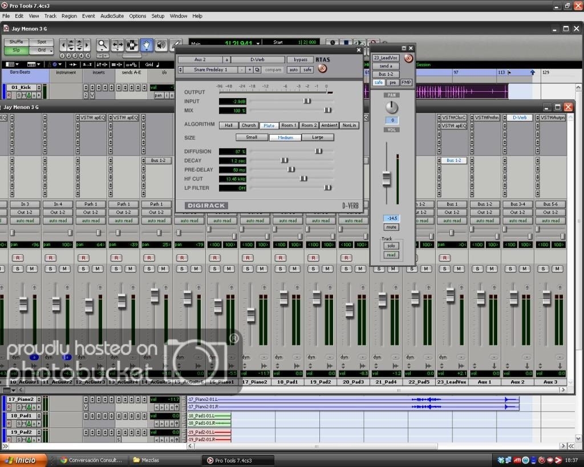584x467 pixels.
Task: Click the D-Verb plug-in target icon
Action: pyautogui.click(x=323, y=69)
